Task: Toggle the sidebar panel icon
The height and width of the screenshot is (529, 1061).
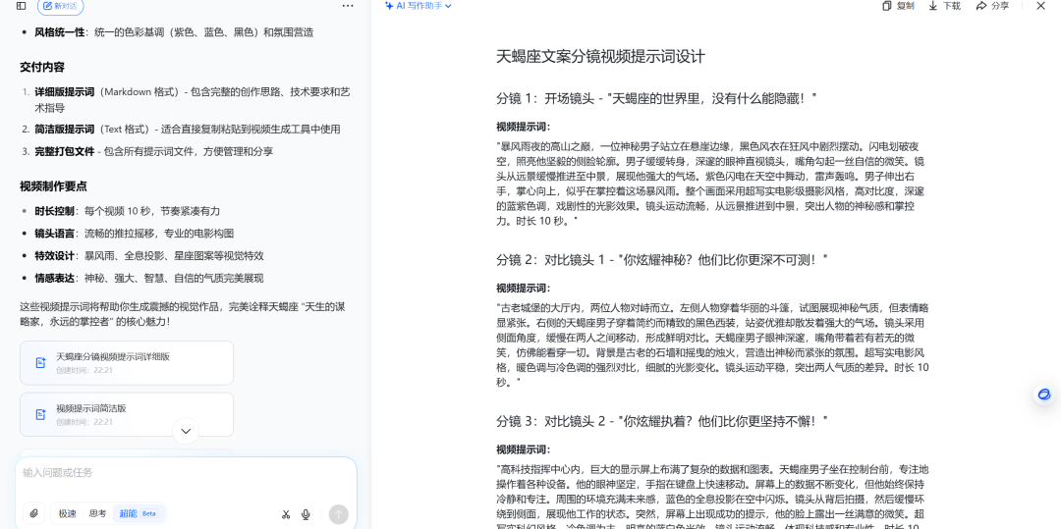Action: coord(21,6)
